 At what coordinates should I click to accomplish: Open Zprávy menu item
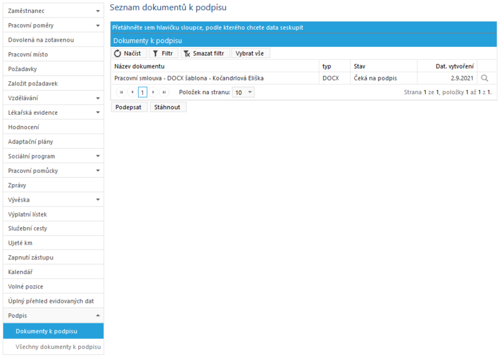pos(53,185)
